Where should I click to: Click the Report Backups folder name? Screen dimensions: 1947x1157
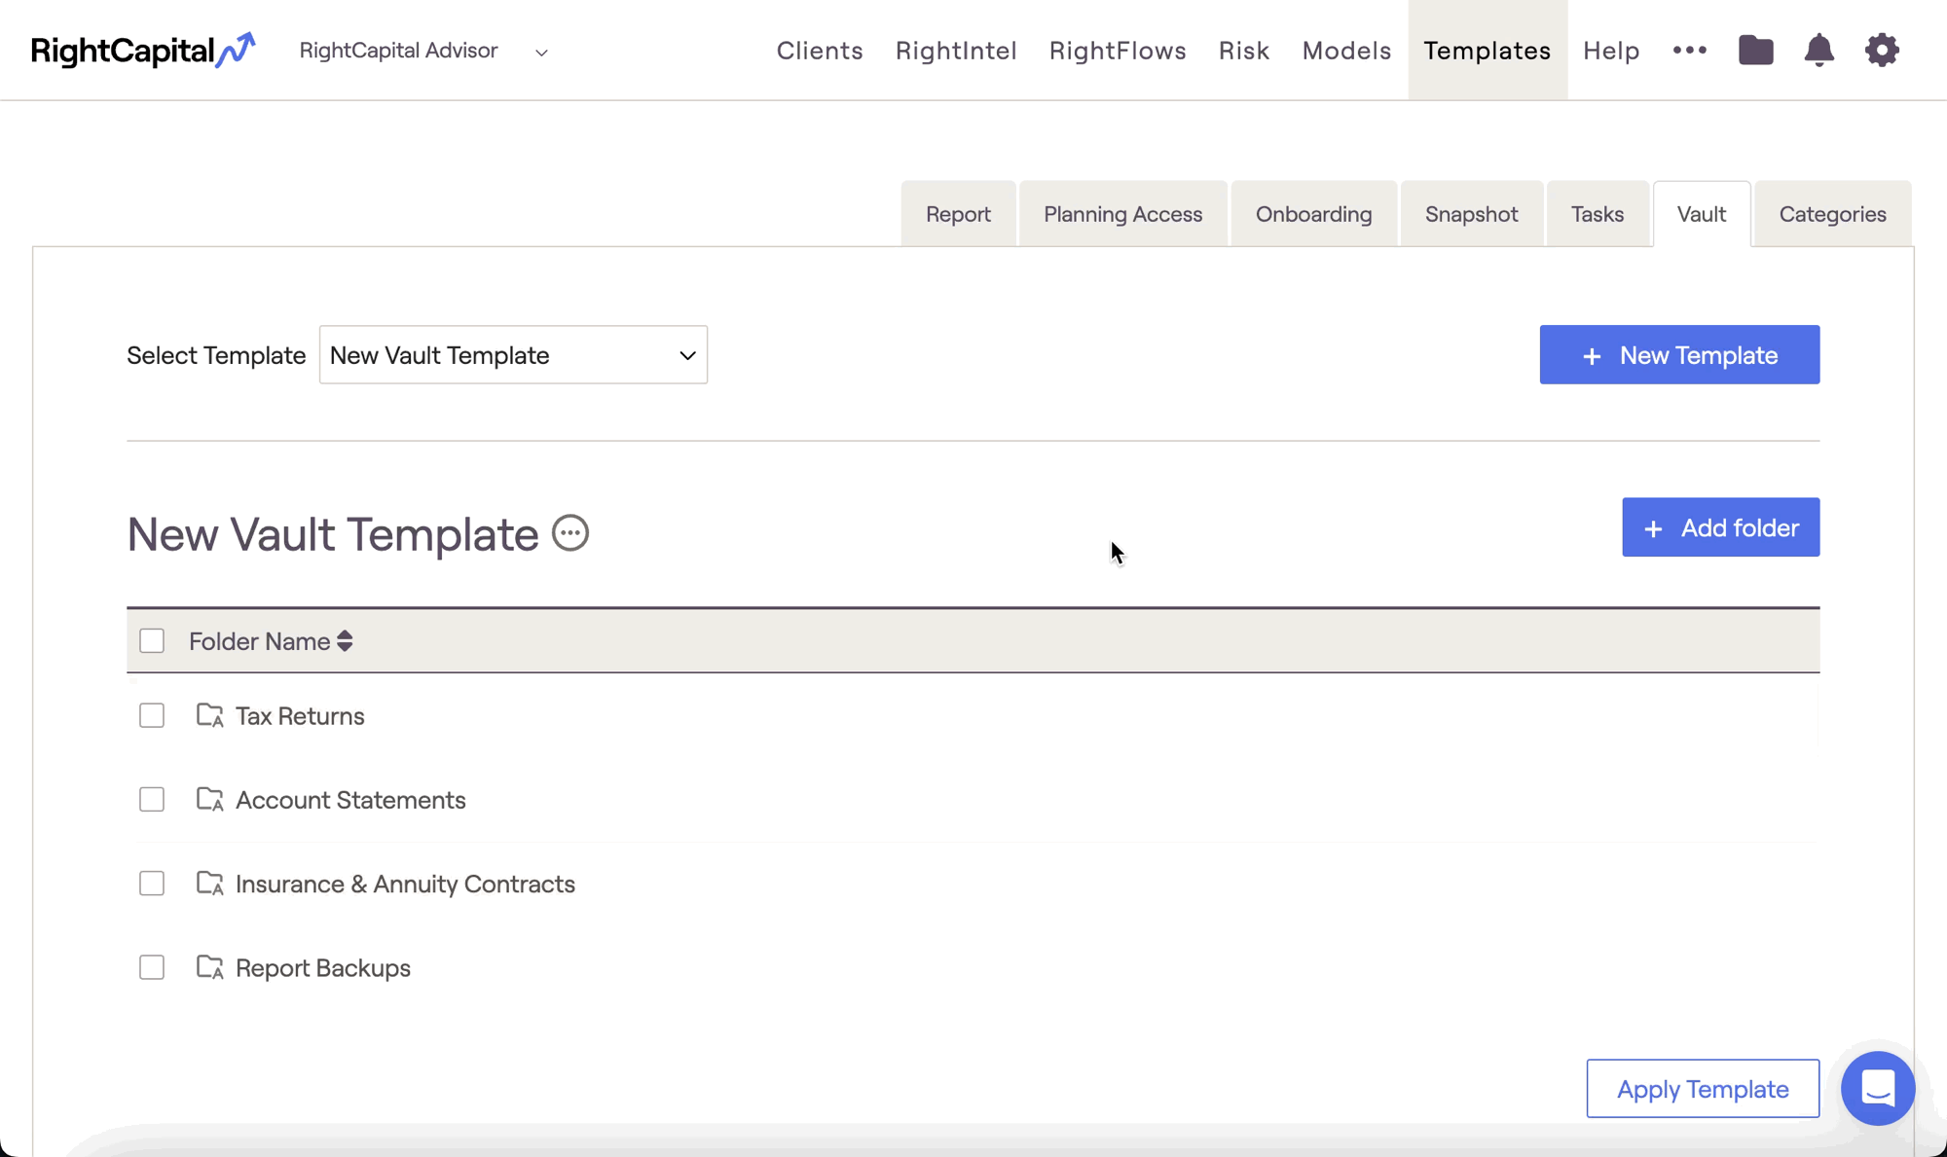pos(323,968)
